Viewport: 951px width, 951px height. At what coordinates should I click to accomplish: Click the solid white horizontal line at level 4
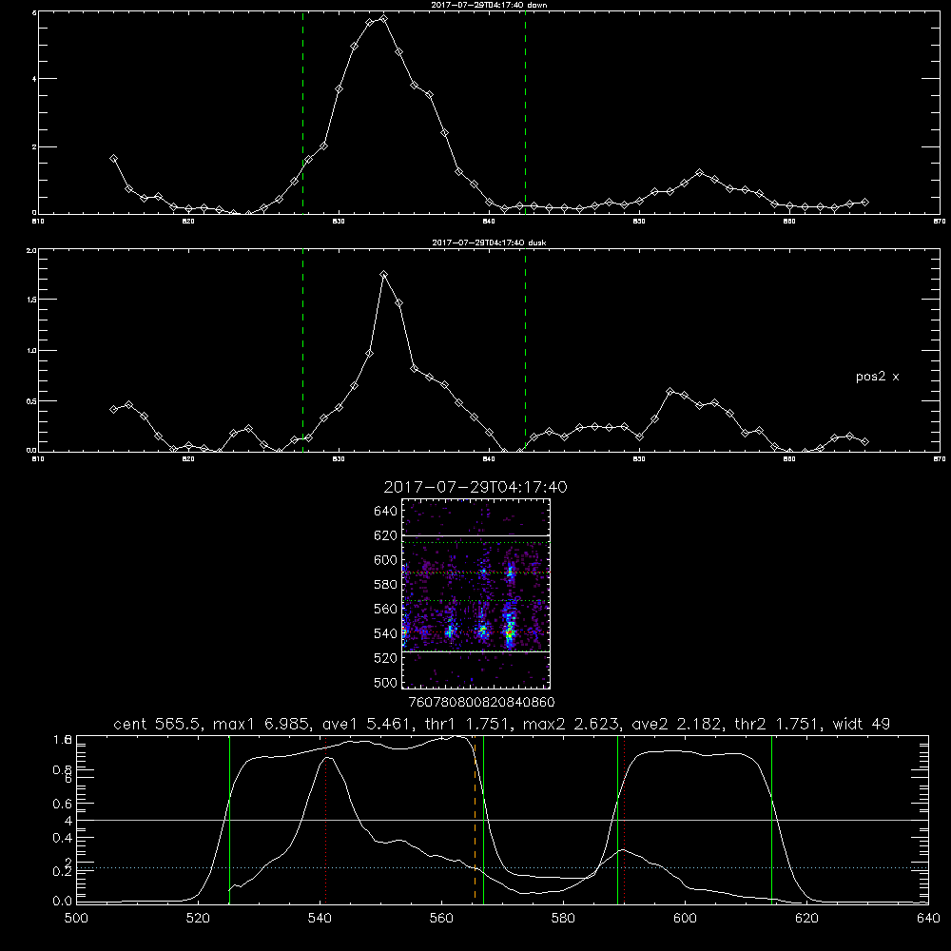503,820
